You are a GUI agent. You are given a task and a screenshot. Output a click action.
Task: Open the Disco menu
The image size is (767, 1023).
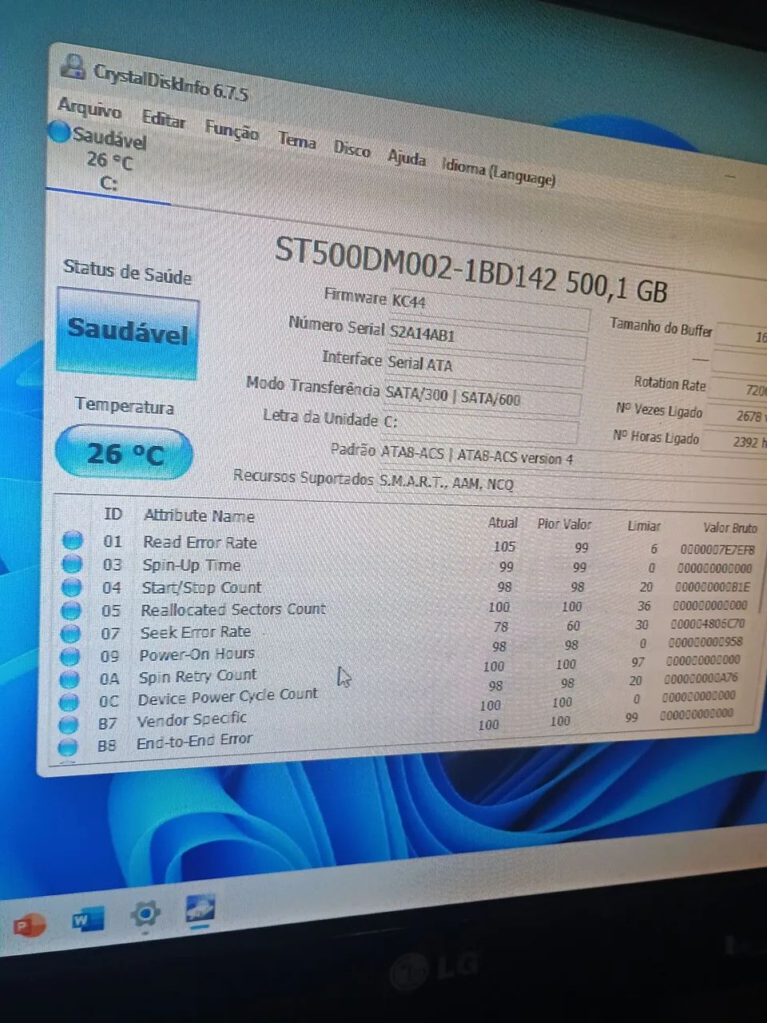[x=352, y=149]
